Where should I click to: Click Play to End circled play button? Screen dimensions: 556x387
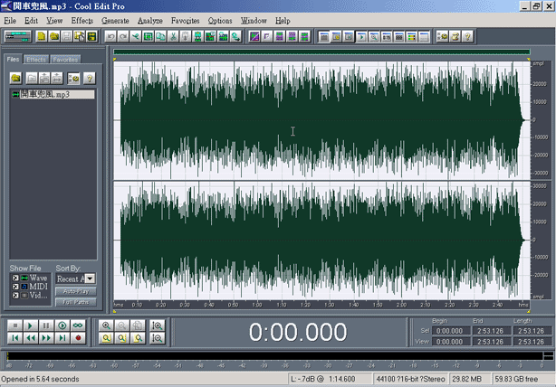62,326
